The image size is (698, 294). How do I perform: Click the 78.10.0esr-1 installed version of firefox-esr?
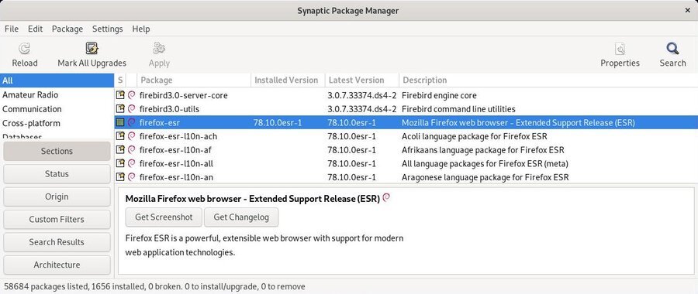click(278, 122)
